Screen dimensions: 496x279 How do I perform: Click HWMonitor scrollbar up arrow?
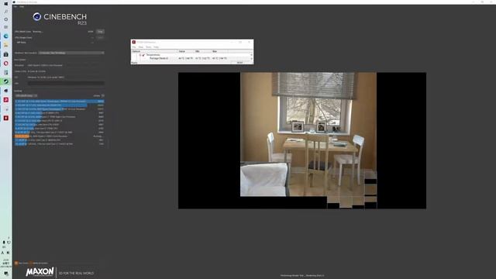[x=252, y=55]
